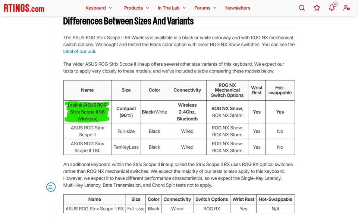358x217 pixels.
Task: Open the Newsletters nav link
Action: pyautogui.click(x=238, y=8)
